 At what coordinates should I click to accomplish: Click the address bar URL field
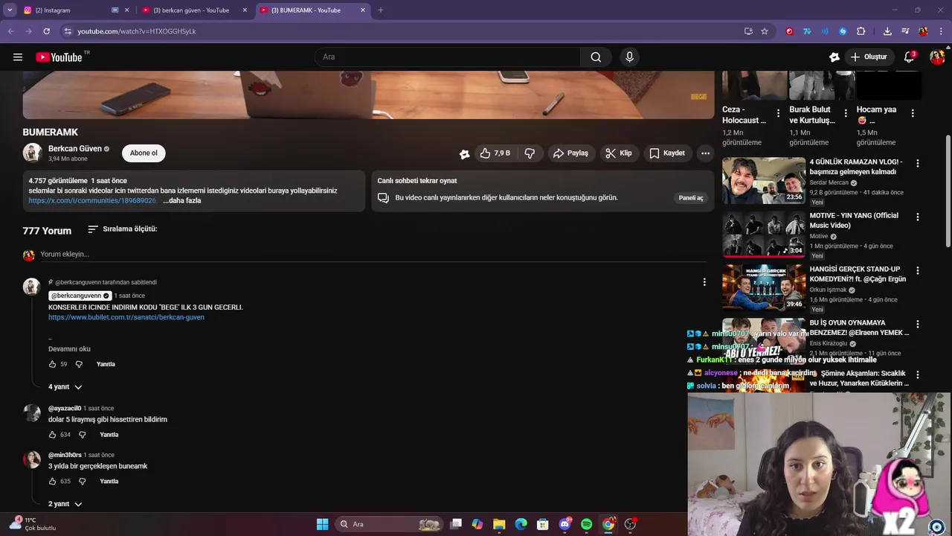pyautogui.click(x=402, y=31)
